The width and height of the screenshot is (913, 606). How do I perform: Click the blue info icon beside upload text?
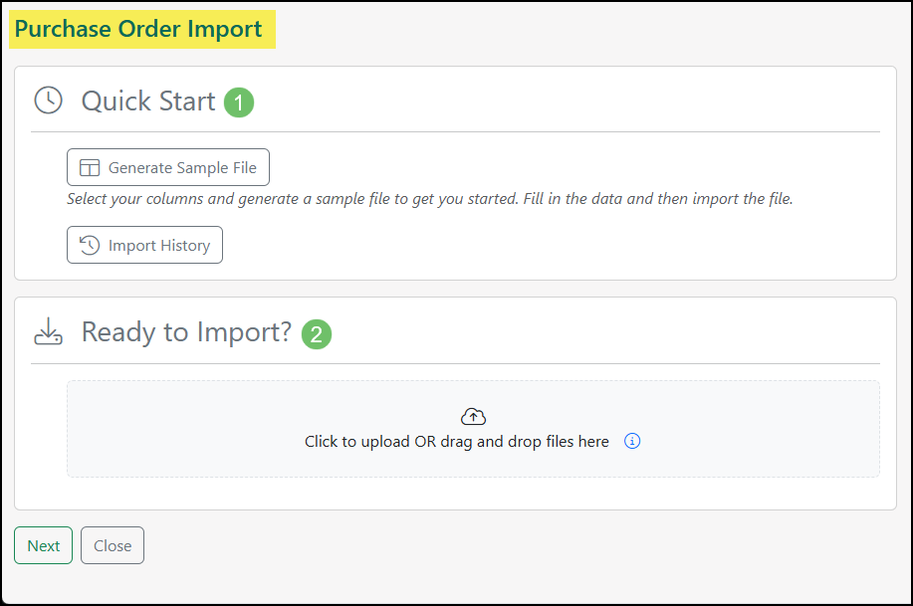click(632, 441)
